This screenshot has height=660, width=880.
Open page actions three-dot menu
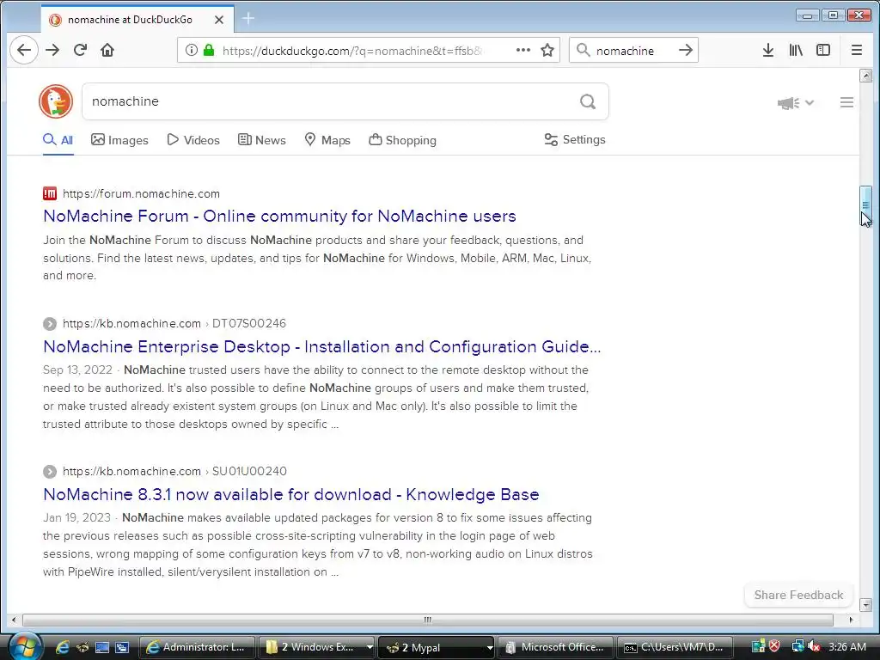[x=523, y=50]
